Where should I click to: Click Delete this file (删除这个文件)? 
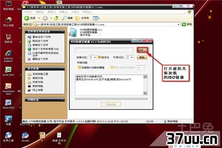pyautogui.click(x=40, y=59)
